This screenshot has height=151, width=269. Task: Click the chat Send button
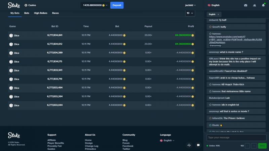pyautogui.click(x=262, y=146)
